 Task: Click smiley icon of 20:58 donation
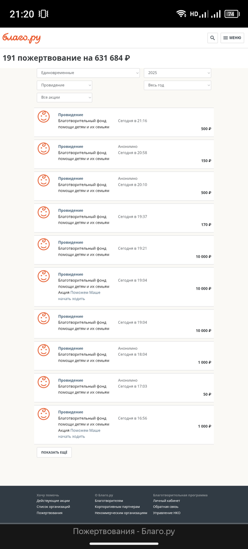click(44, 148)
